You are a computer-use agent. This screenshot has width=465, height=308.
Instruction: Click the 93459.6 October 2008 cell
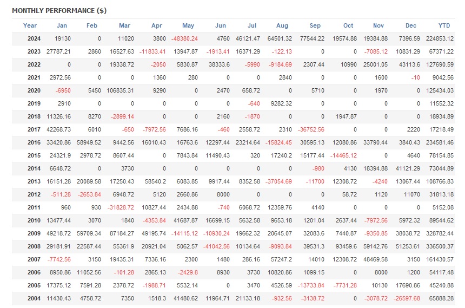coord(344,246)
